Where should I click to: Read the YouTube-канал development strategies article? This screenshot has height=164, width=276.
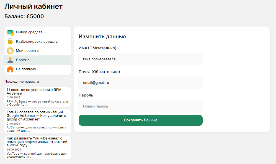pyautogui.click(x=37, y=142)
